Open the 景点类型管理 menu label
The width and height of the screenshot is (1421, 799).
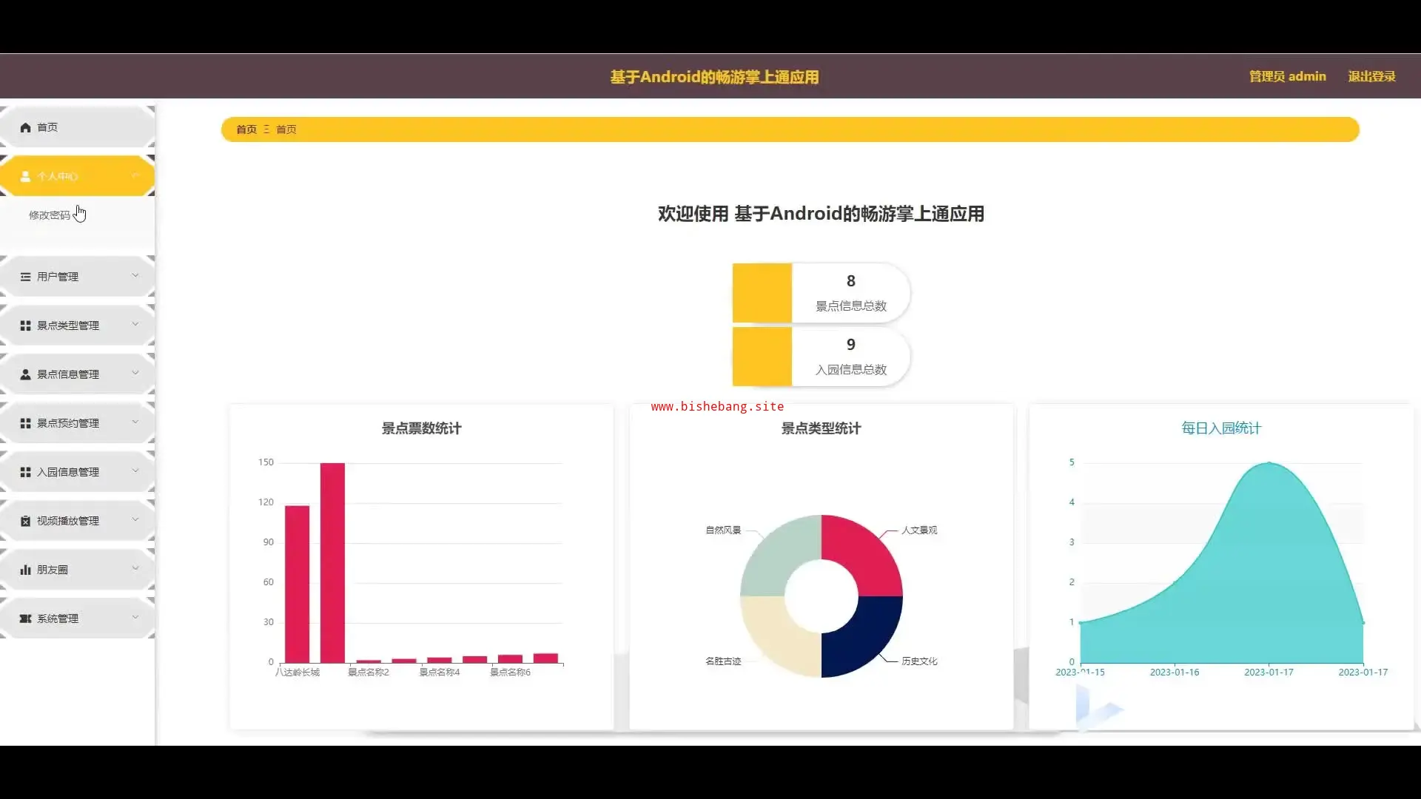pyautogui.click(x=68, y=326)
